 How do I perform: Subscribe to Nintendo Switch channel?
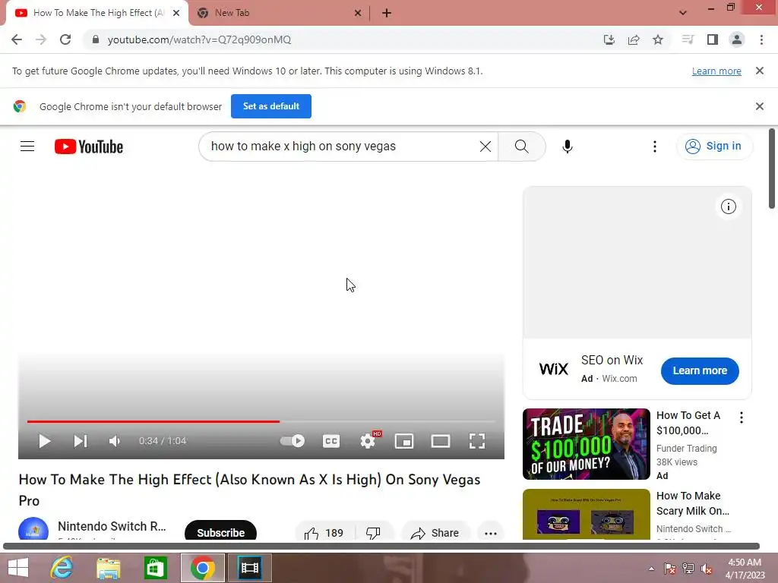click(221, 531)
